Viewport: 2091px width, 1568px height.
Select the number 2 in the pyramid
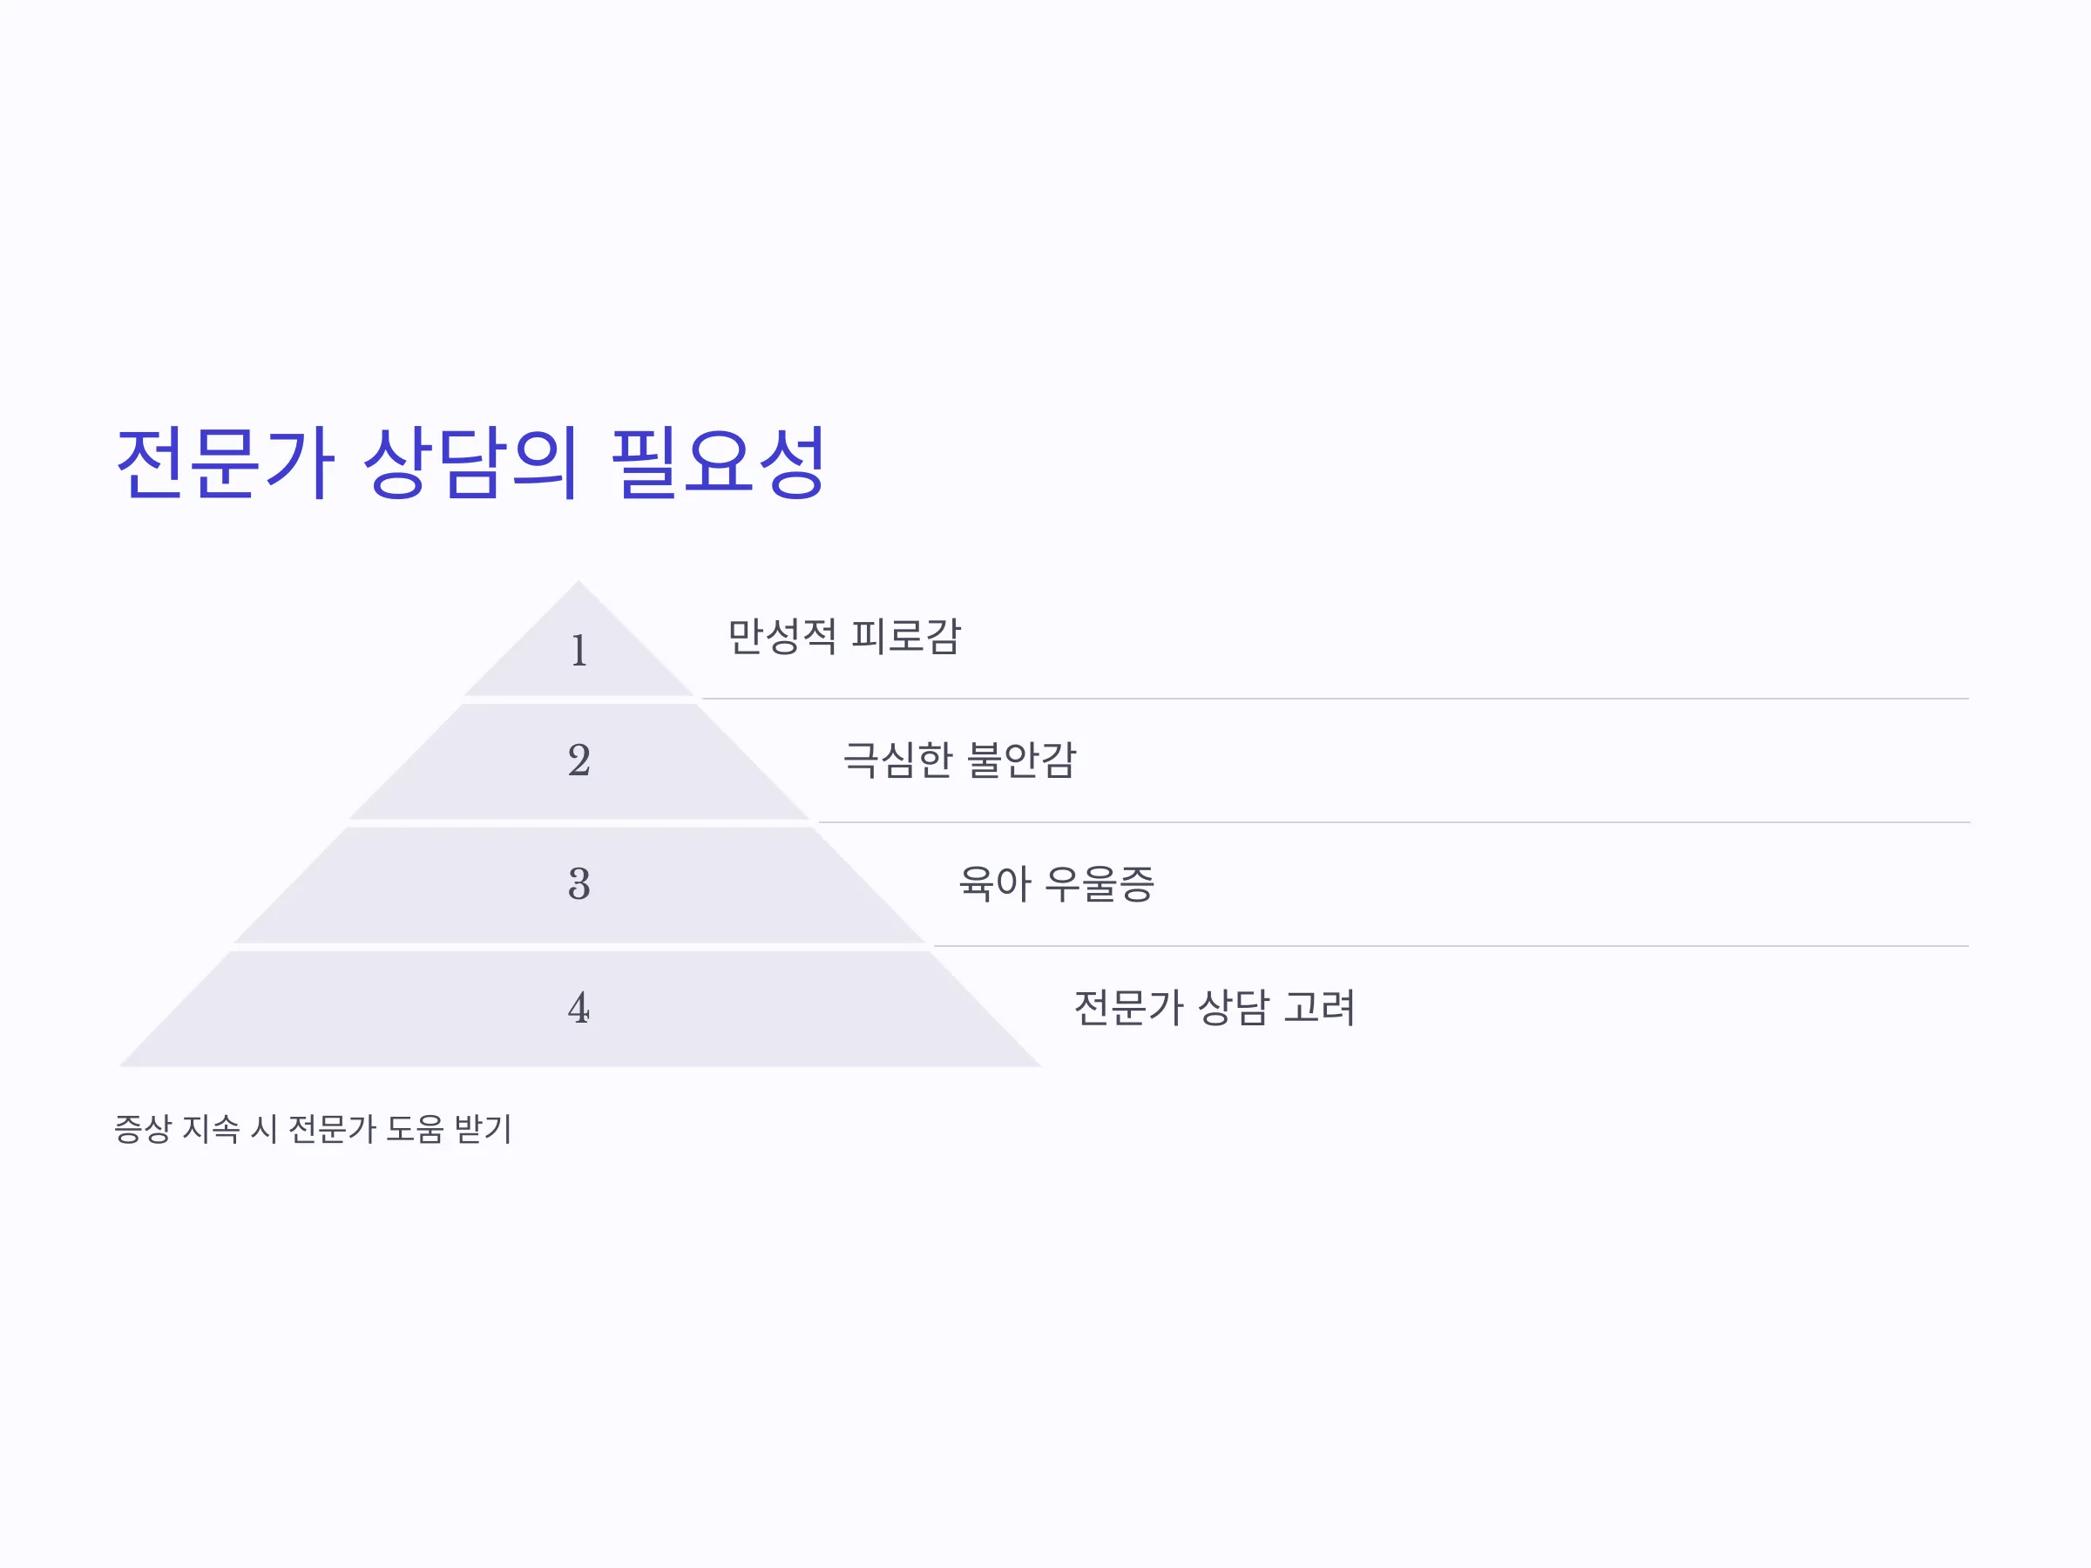point(579,760)
